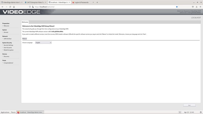Click the System Security section heading
Viewport: 203px width, 114px height.
(7, 43)
